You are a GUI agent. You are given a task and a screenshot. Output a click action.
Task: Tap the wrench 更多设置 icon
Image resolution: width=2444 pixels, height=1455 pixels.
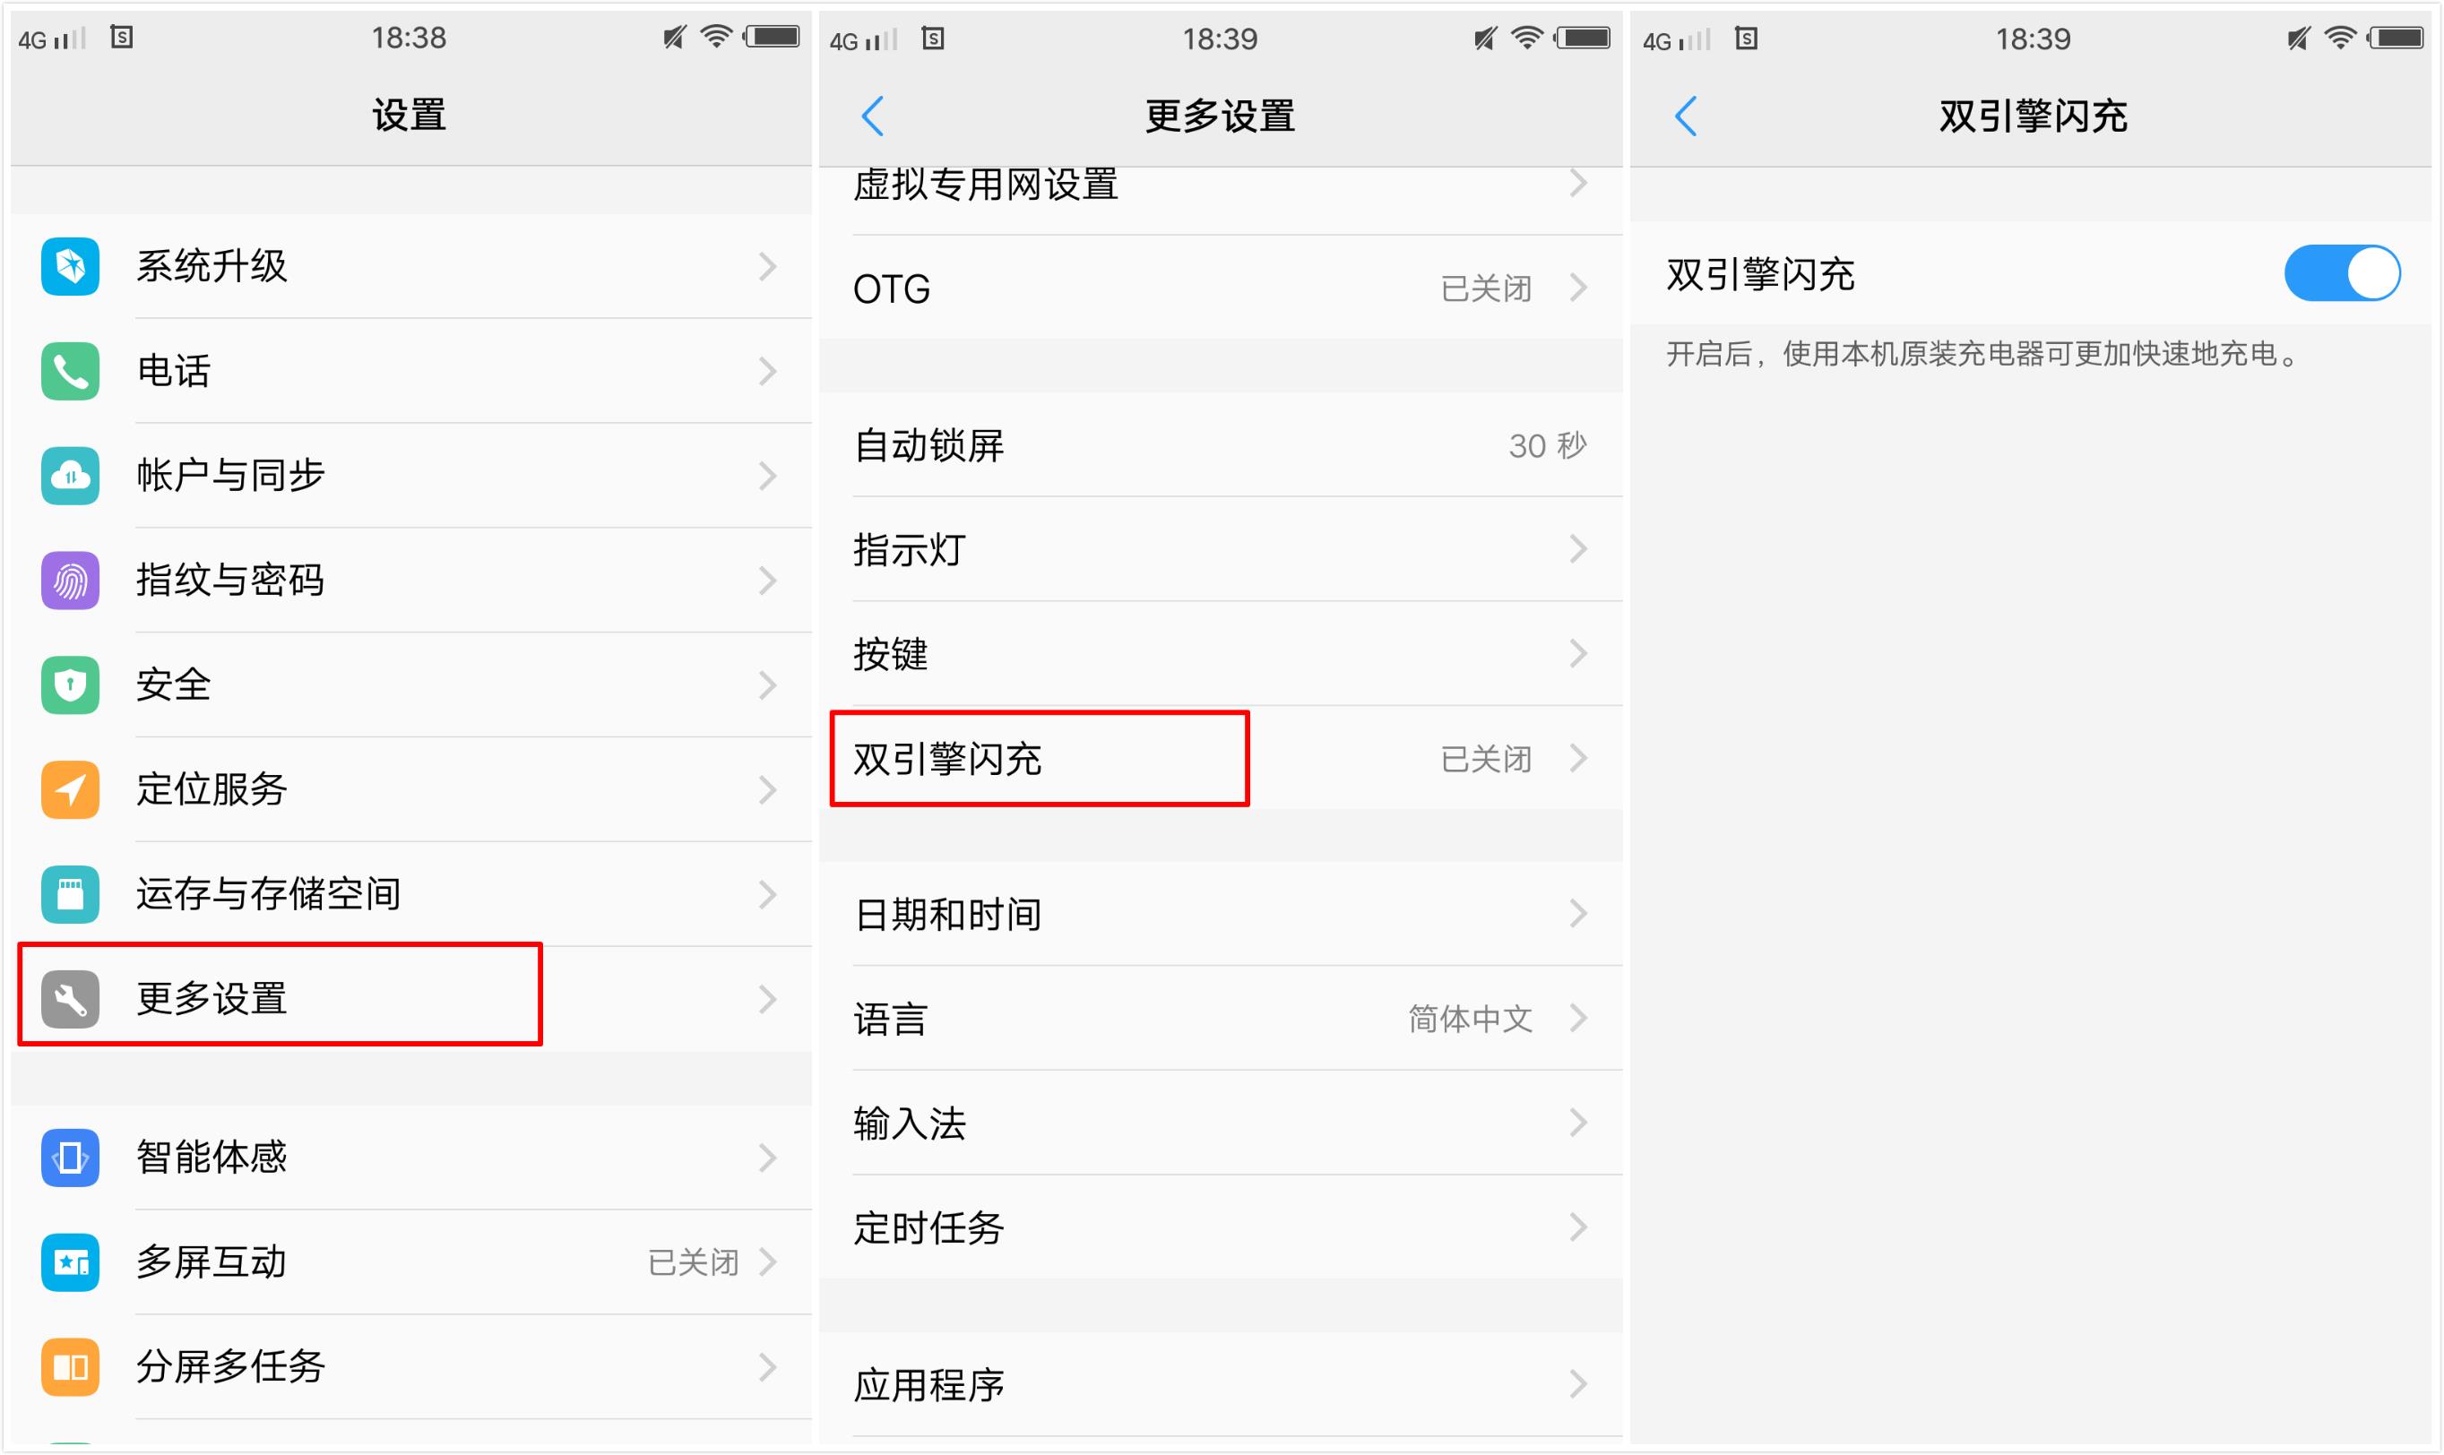coord(70,999)
